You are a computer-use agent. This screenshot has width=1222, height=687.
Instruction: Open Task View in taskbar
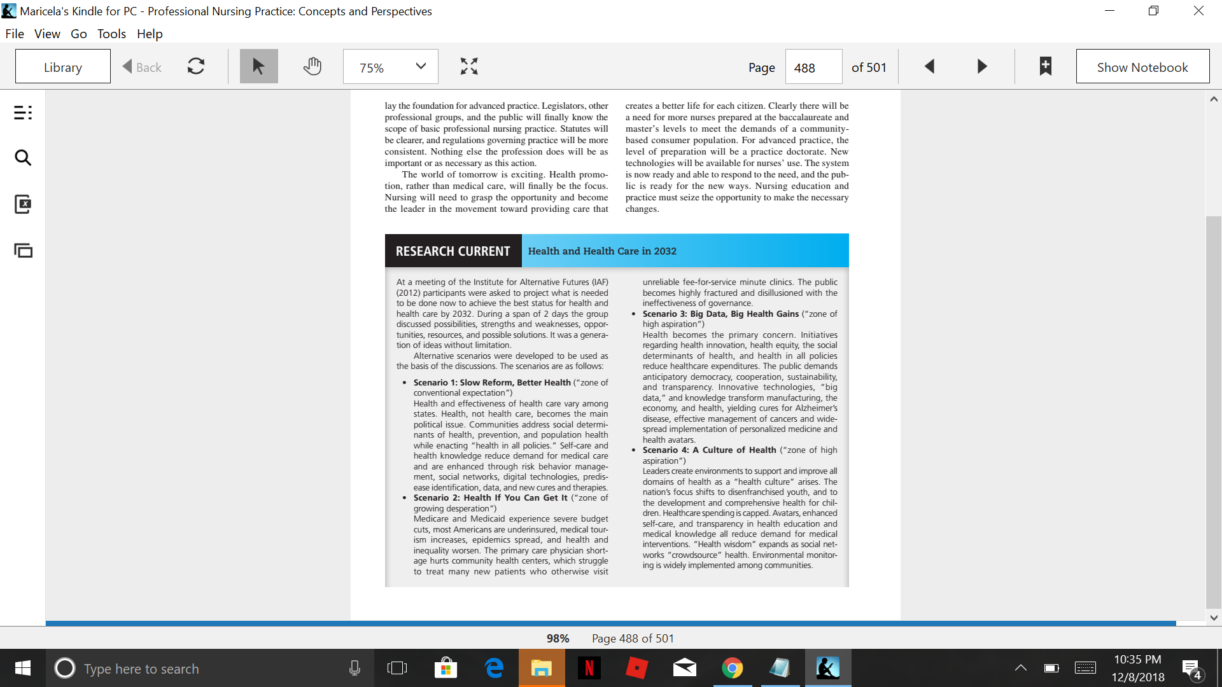point(397,668)
